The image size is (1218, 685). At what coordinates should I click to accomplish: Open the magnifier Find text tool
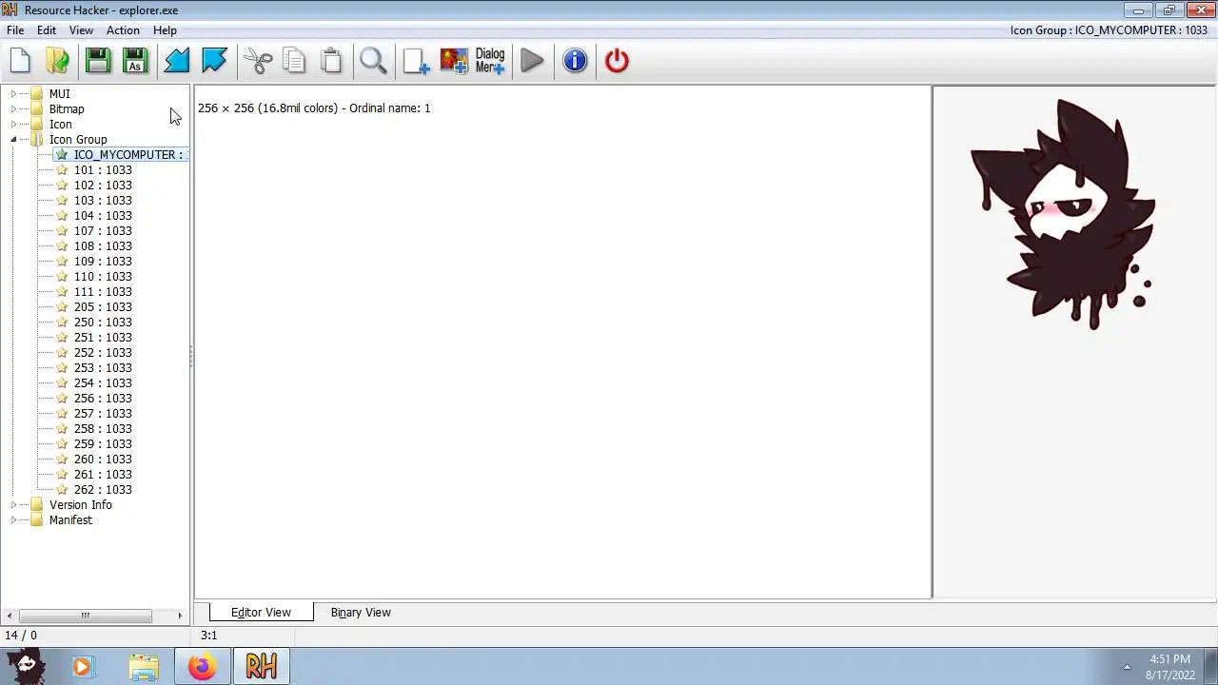373,61
